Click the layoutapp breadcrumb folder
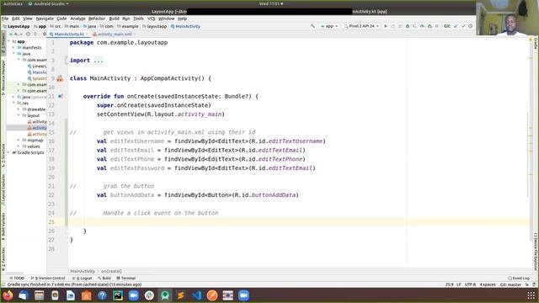Viewport: 539px width, 303px height. (x=154, y=26)
